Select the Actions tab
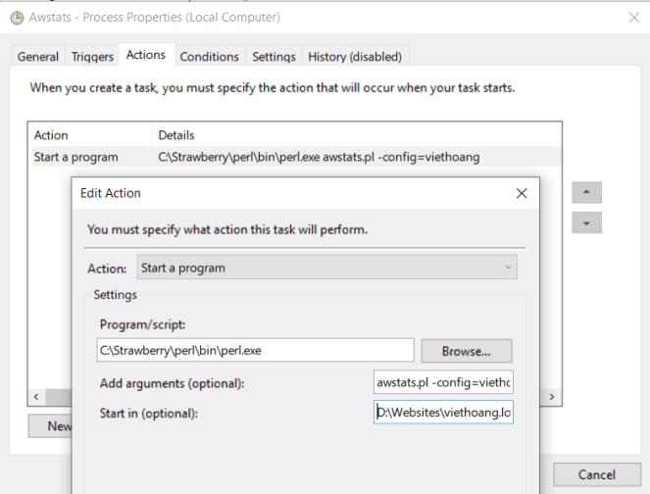This screenshot has width=650, height=494. (146, 55)
